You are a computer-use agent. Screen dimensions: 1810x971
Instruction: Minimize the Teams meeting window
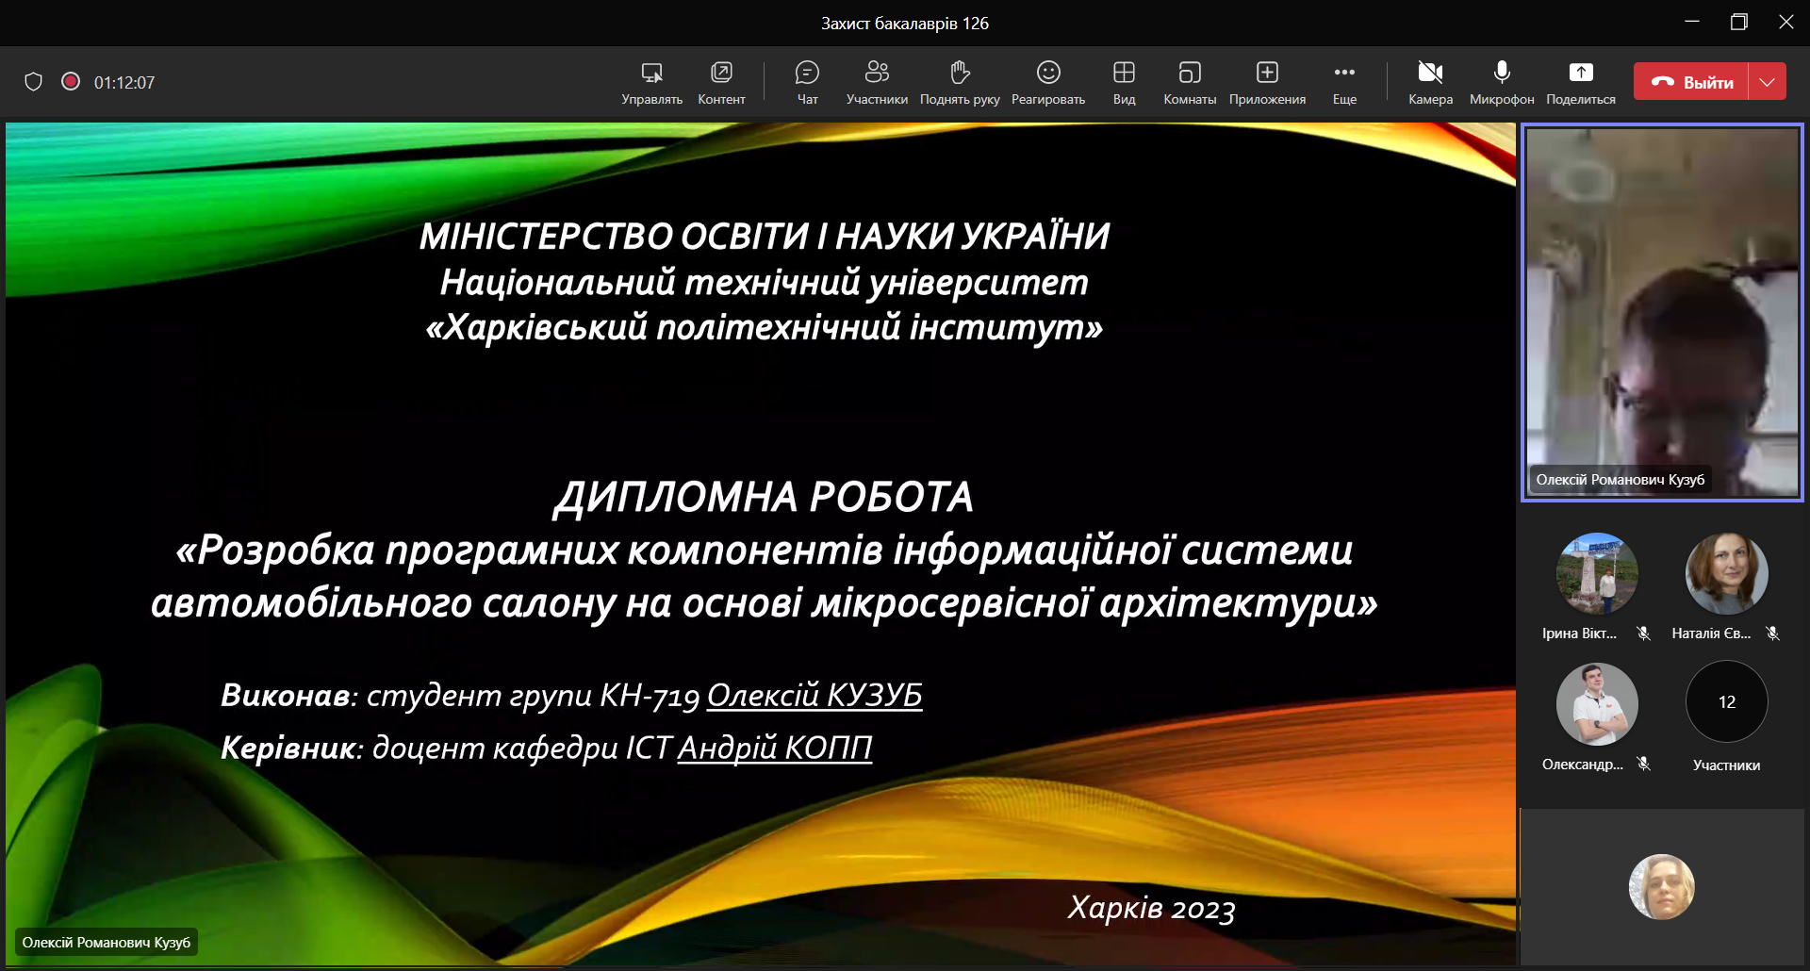1692,22
